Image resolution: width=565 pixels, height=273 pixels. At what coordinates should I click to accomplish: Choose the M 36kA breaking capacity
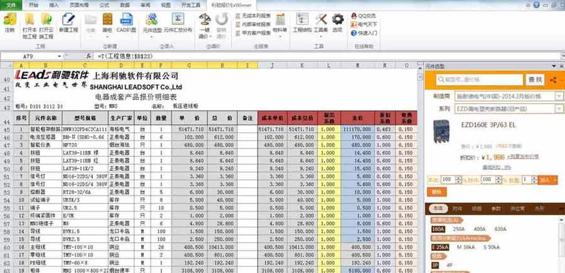point(466,247)
